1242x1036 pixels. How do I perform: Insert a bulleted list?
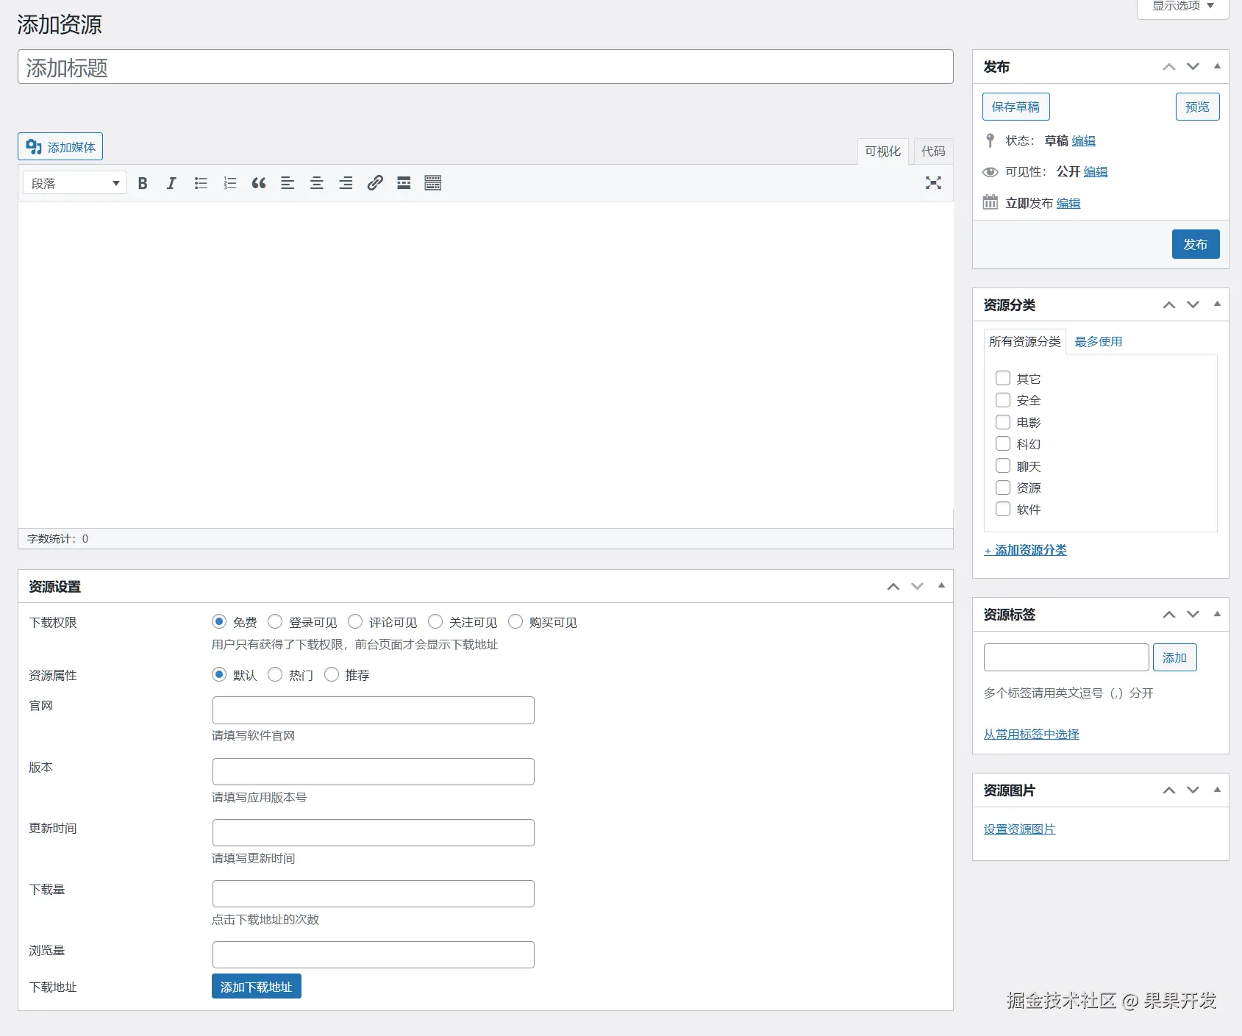pos(201,183)
